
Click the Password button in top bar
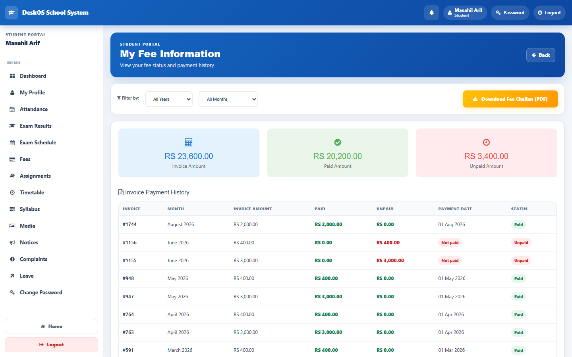pos(510,13)
